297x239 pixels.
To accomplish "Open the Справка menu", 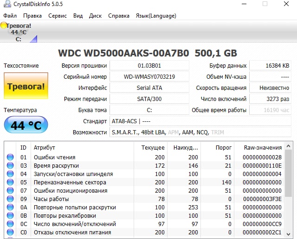I will [119, 16].
